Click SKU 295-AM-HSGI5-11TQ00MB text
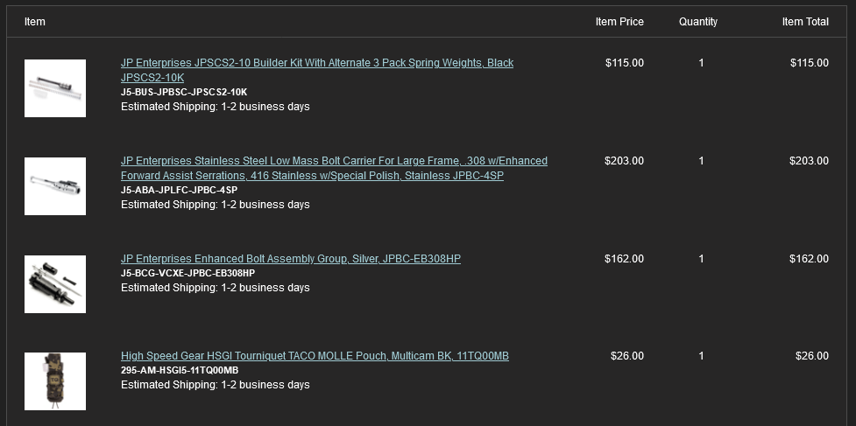 pos(180,370)
